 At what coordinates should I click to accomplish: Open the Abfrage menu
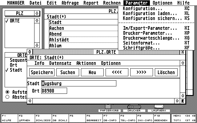pos(70,3)
